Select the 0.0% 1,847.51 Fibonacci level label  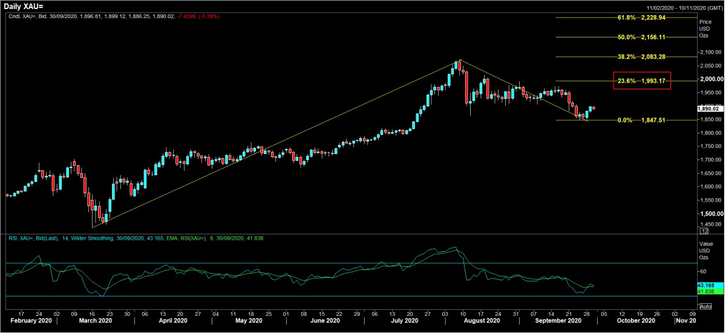coord(641,120)
